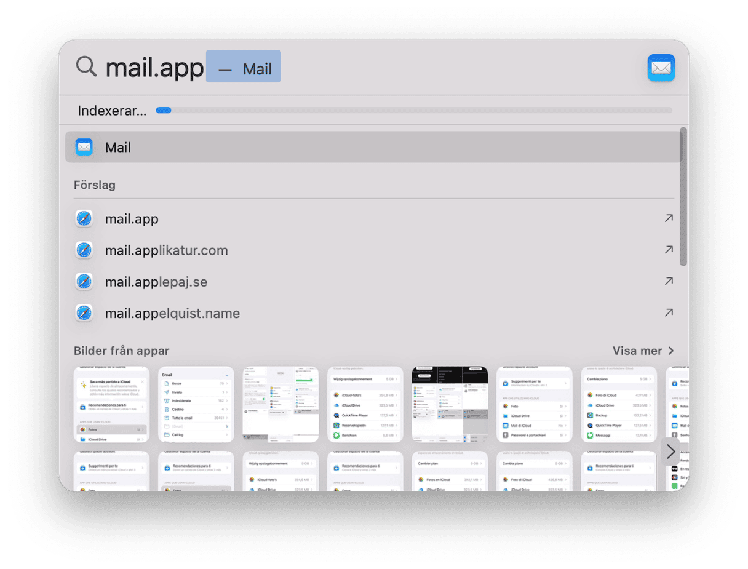The height and width of the screenshot is (569, 748).
Task: Show next images with the right chevron button
Action: [x=670, y=452]
